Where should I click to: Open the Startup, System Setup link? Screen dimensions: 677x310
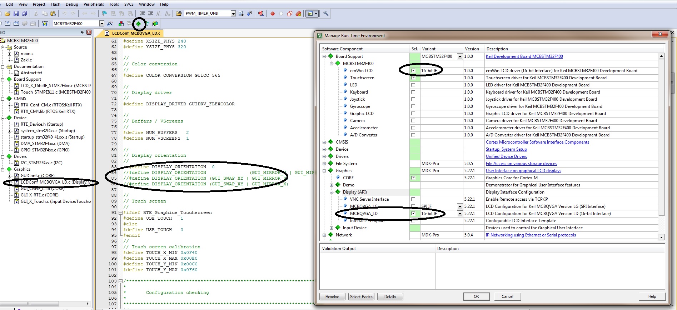click(506, 149)
